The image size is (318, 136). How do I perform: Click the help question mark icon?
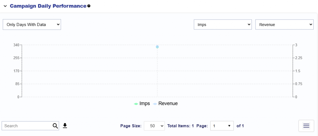89,6
